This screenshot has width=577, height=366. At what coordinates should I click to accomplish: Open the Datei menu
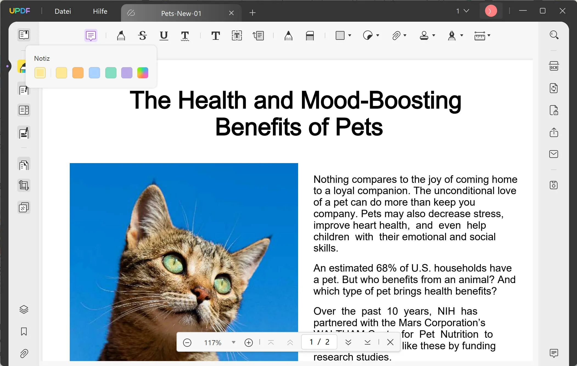63,11
